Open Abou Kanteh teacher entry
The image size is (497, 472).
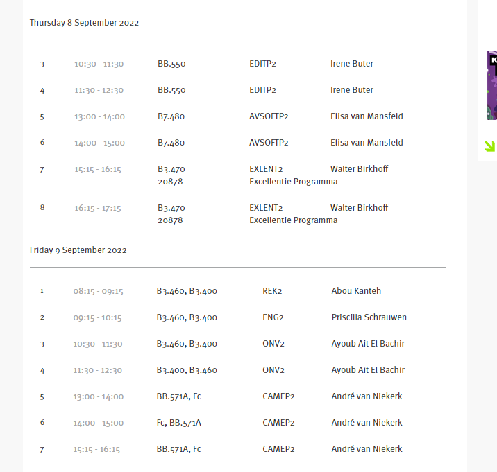point(356,291)
